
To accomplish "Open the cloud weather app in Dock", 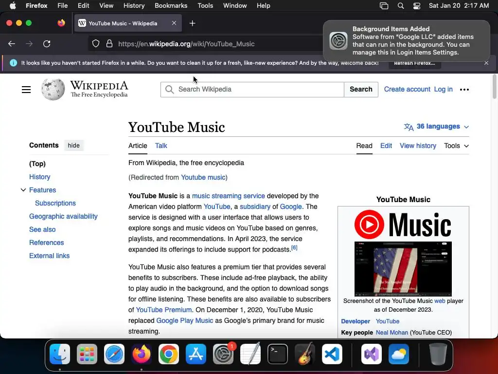I will [399, 354].
